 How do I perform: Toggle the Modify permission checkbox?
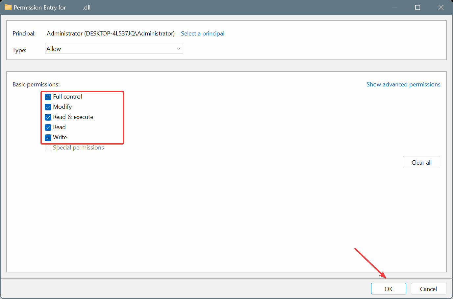click(48, 107)
